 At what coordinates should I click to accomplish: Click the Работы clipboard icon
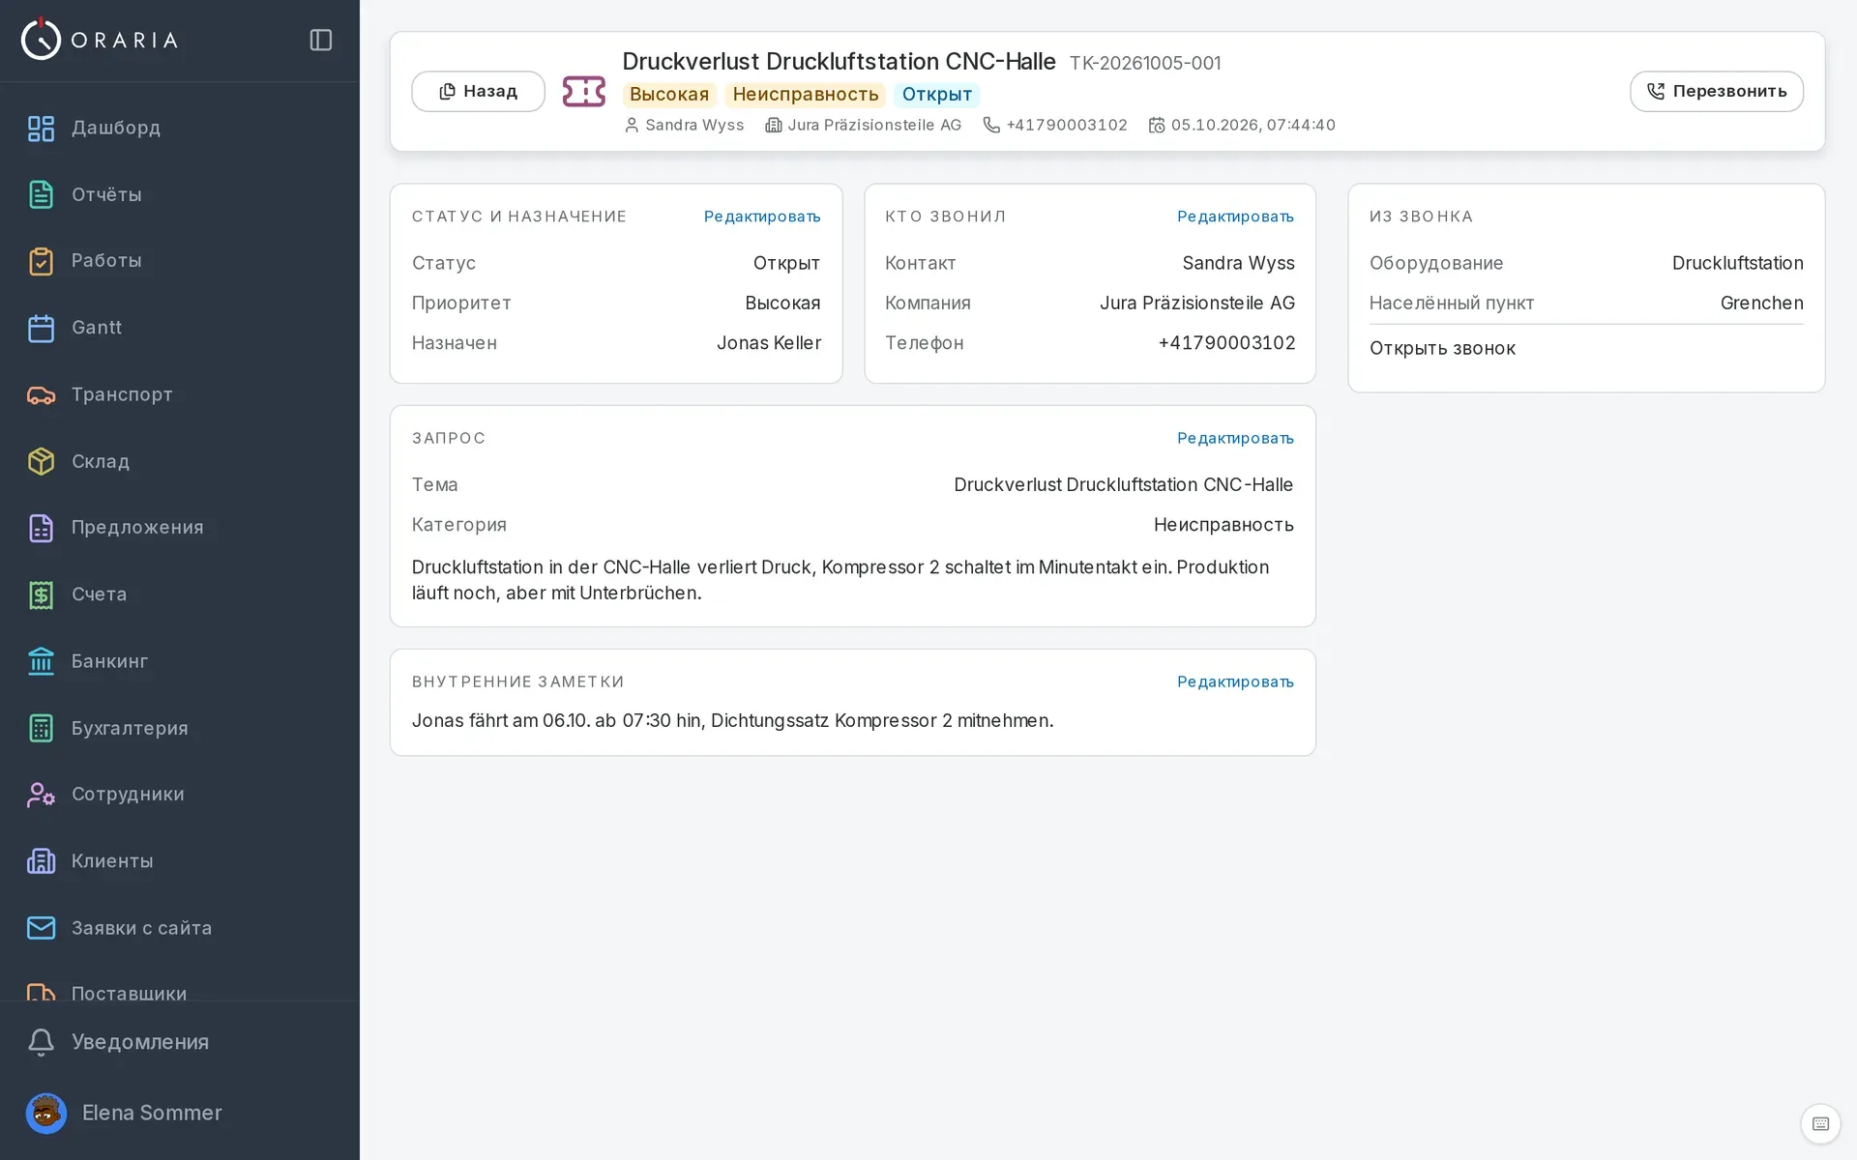41,261
